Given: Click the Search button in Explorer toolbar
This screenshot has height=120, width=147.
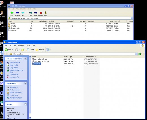Looking at the screenshot, I should pos(30,50).
